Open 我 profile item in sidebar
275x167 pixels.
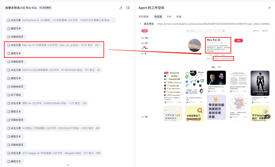click(x=144, y=54)
